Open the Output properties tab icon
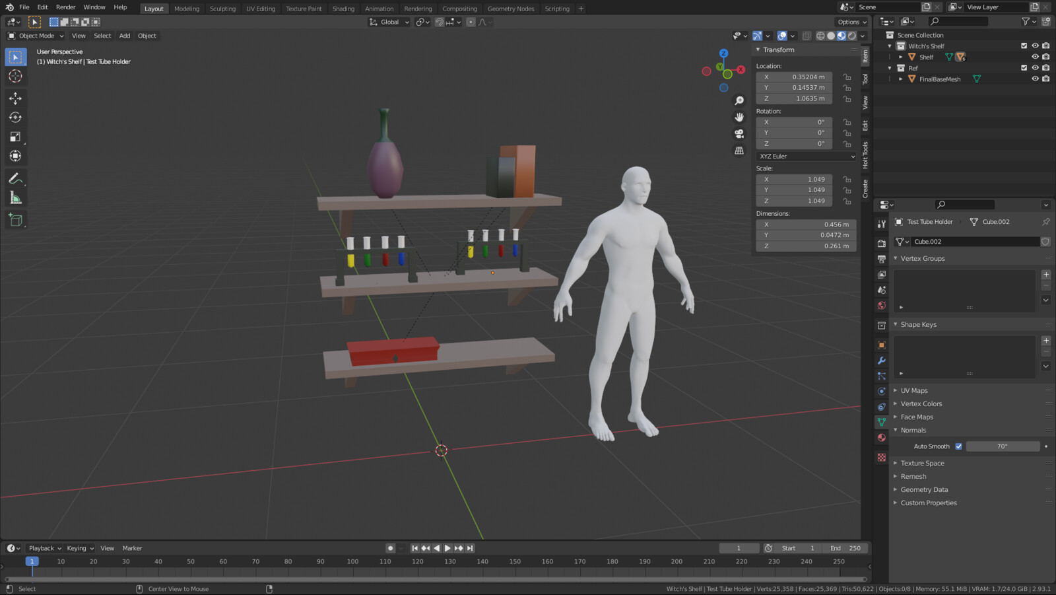This screenshot has height=595, width=1056. coord(882,259)
